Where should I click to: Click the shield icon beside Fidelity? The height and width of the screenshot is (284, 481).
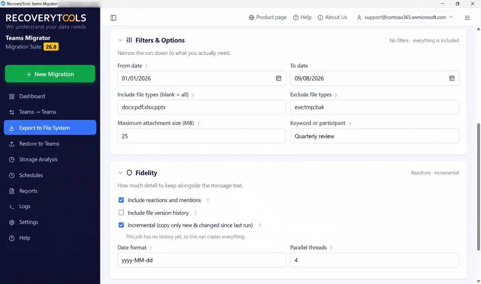(x=129, y=173)
